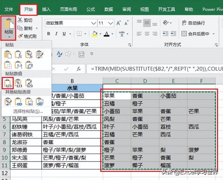Switch to the Developer (开发工具) tab

click(x=167, y=9)
